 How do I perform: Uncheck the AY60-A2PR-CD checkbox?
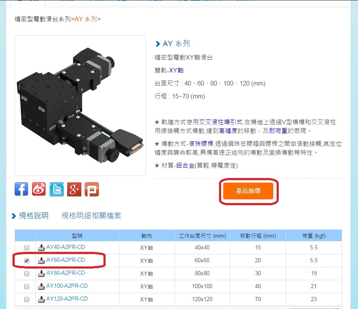(27, 261)
